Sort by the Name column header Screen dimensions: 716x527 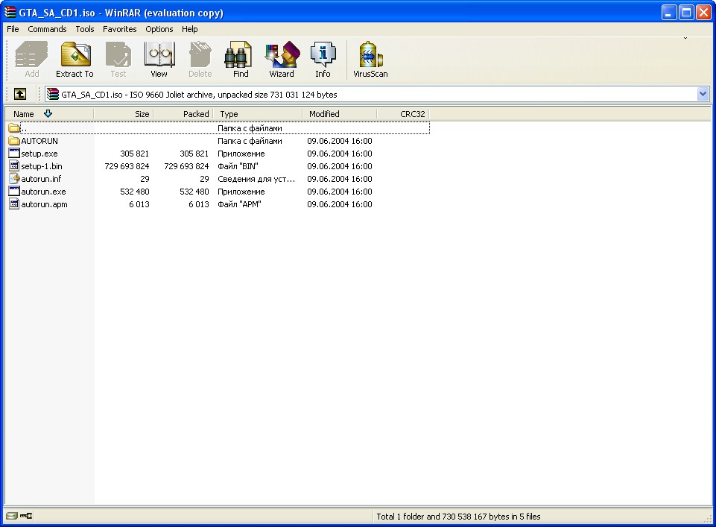pos(49,114)
